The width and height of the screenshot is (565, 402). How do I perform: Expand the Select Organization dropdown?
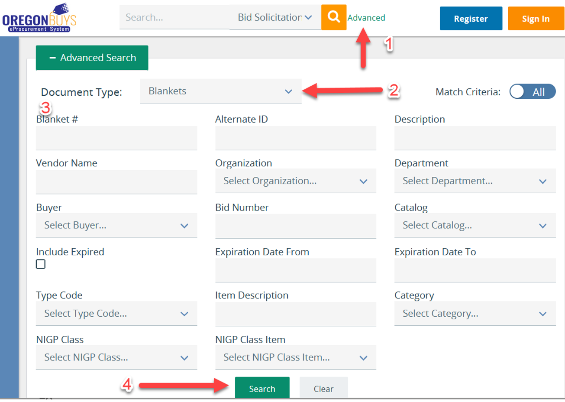pos(295,181)
